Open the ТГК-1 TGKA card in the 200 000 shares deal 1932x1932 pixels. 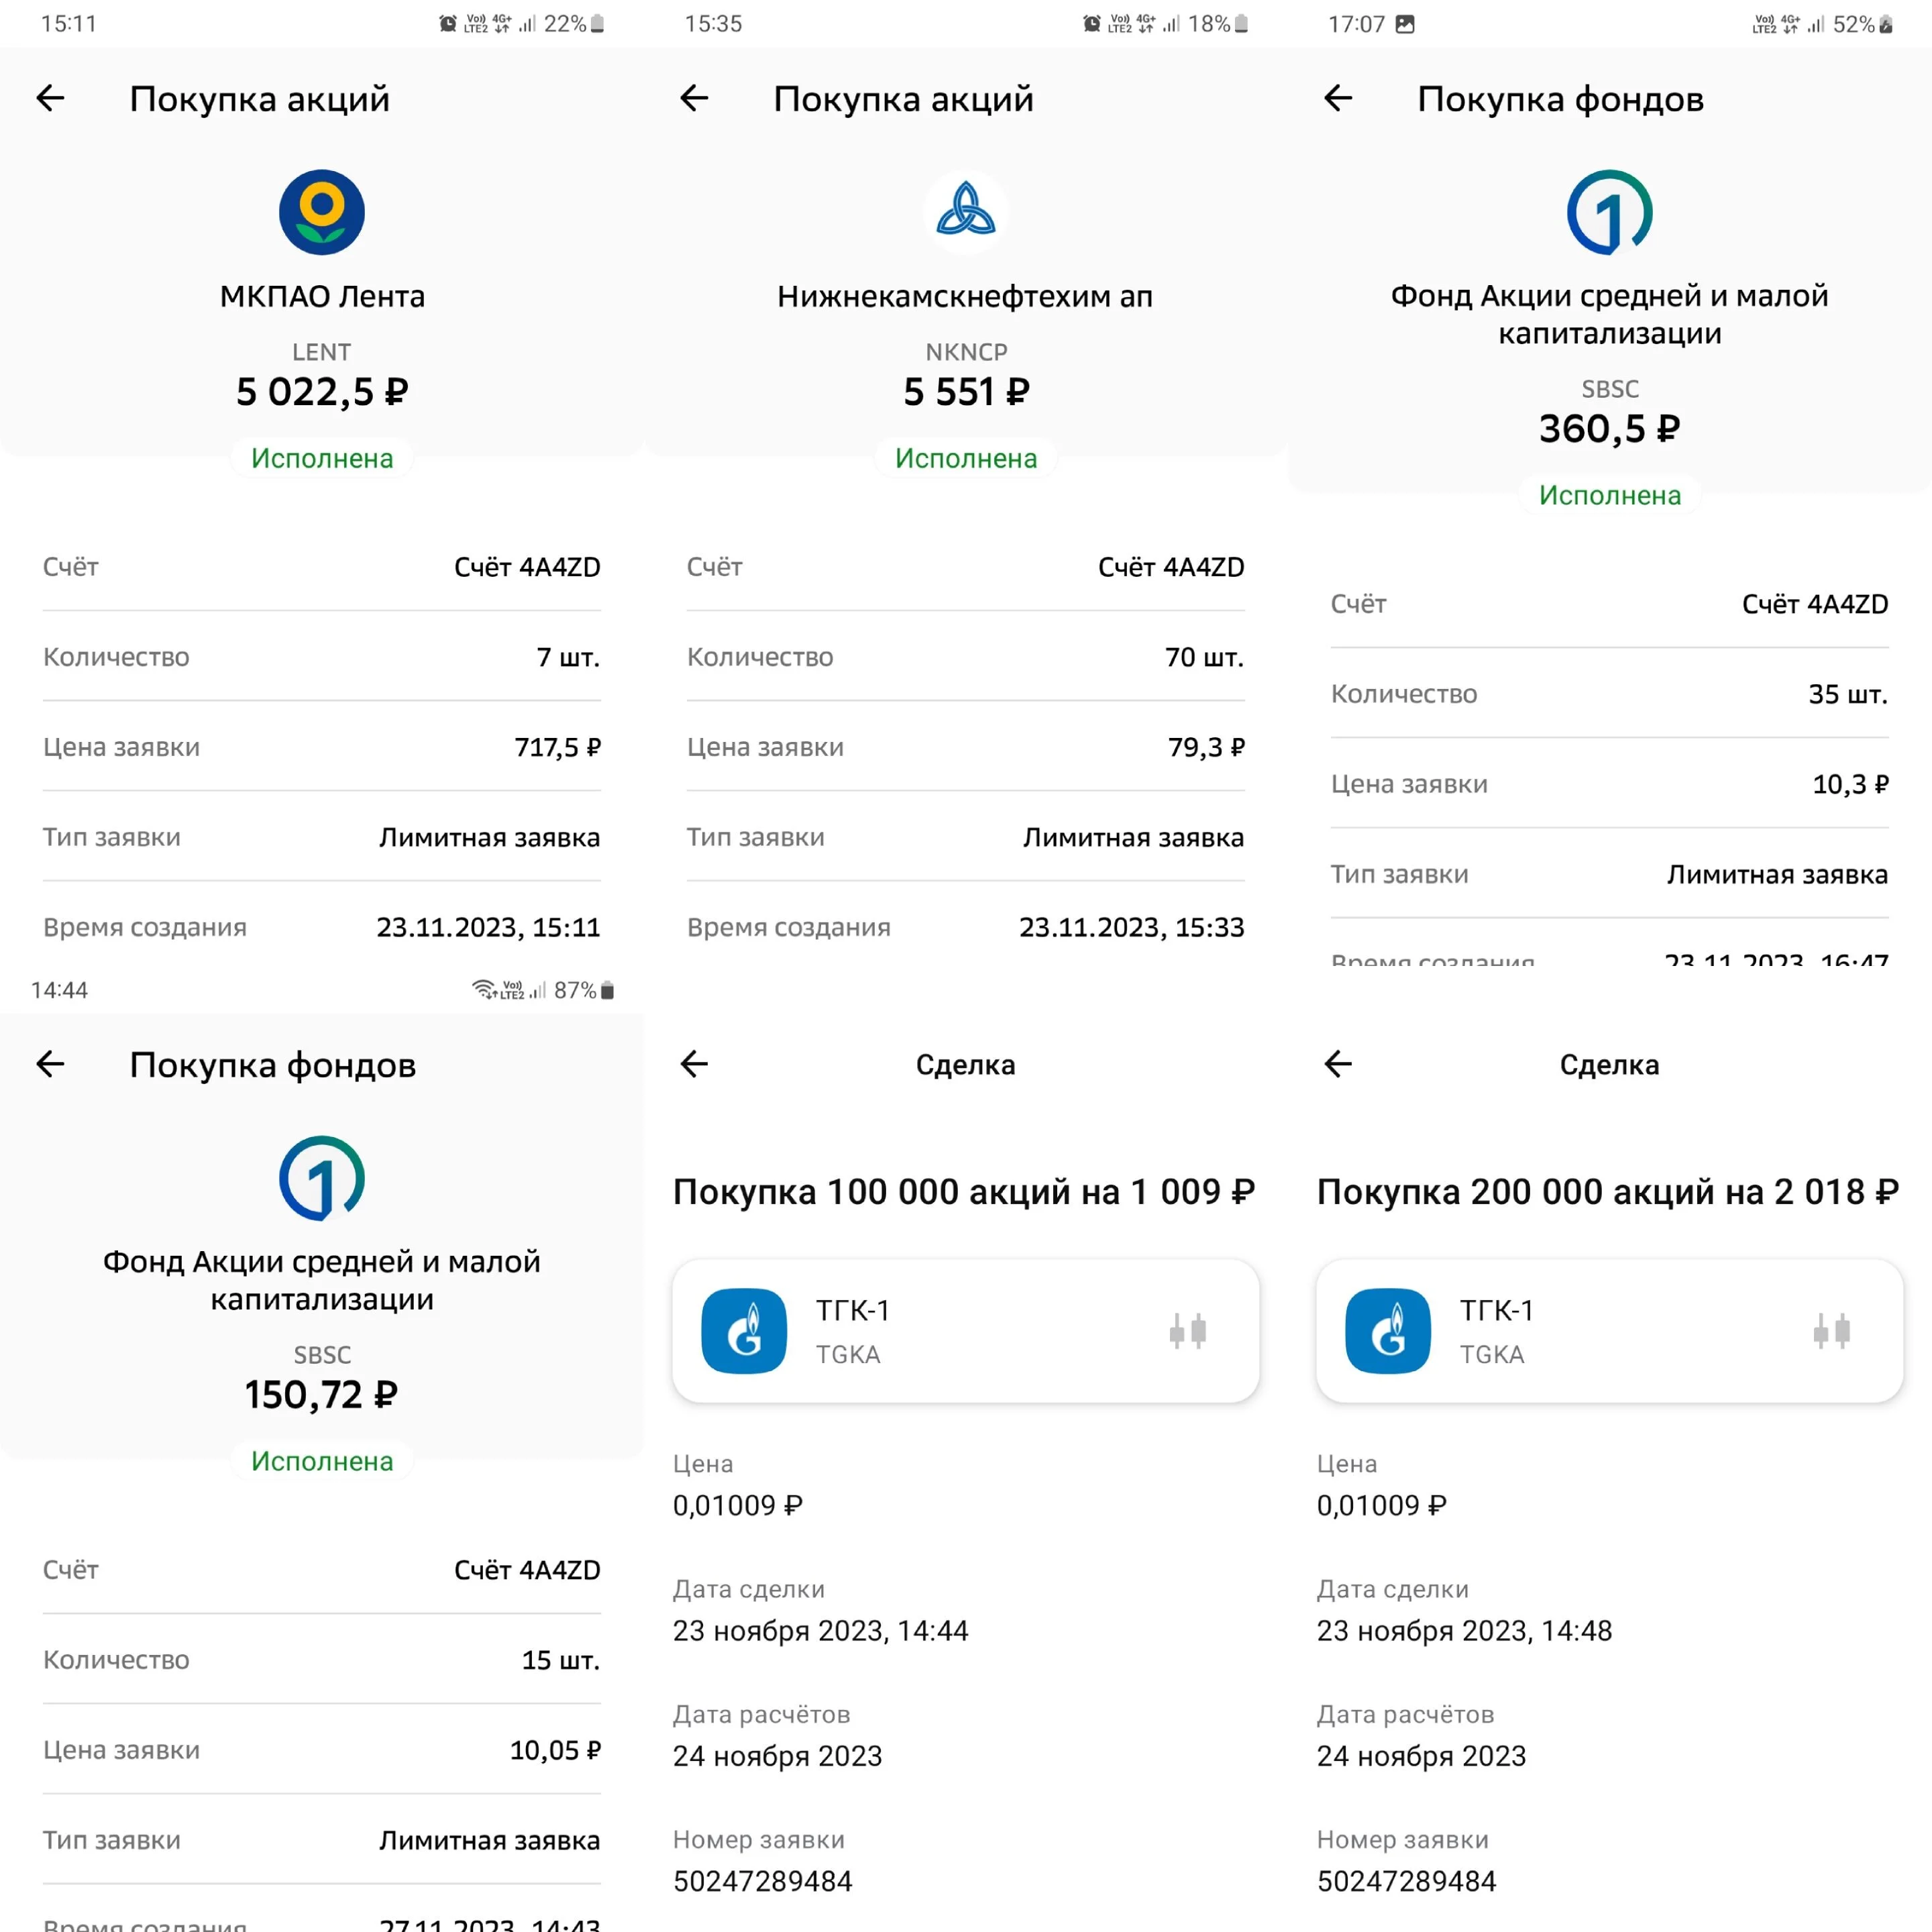tap(1610, 1331)
